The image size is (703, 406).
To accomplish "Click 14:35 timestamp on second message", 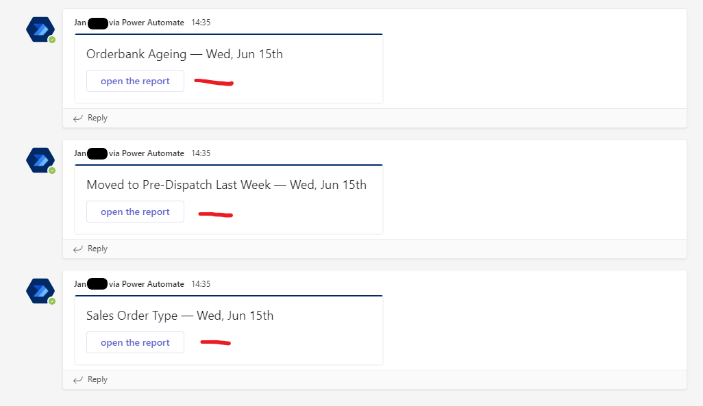I will tap(201, 153).
